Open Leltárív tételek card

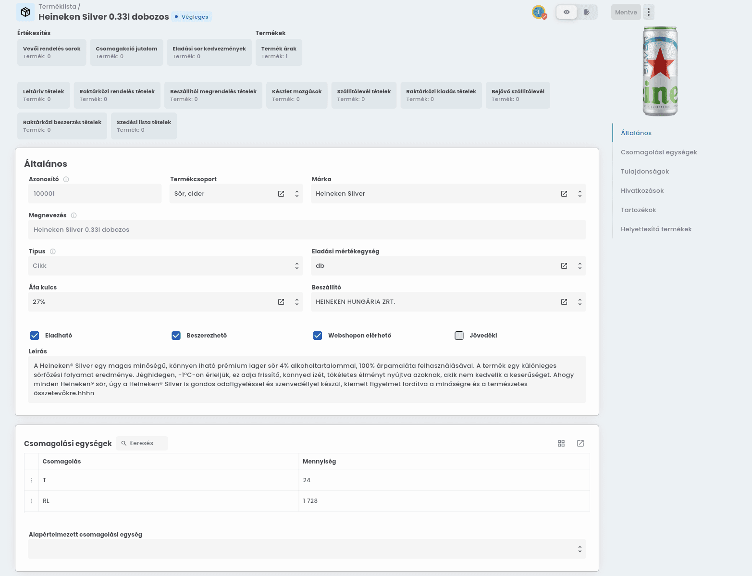point(44,95)
